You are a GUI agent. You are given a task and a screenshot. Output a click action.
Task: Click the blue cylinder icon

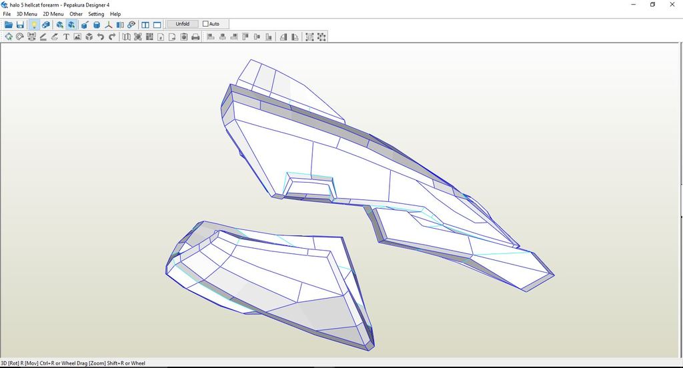point(97,25)
